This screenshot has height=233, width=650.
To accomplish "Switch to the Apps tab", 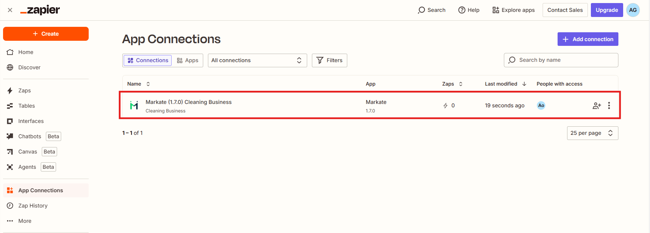I will point(188,60).
